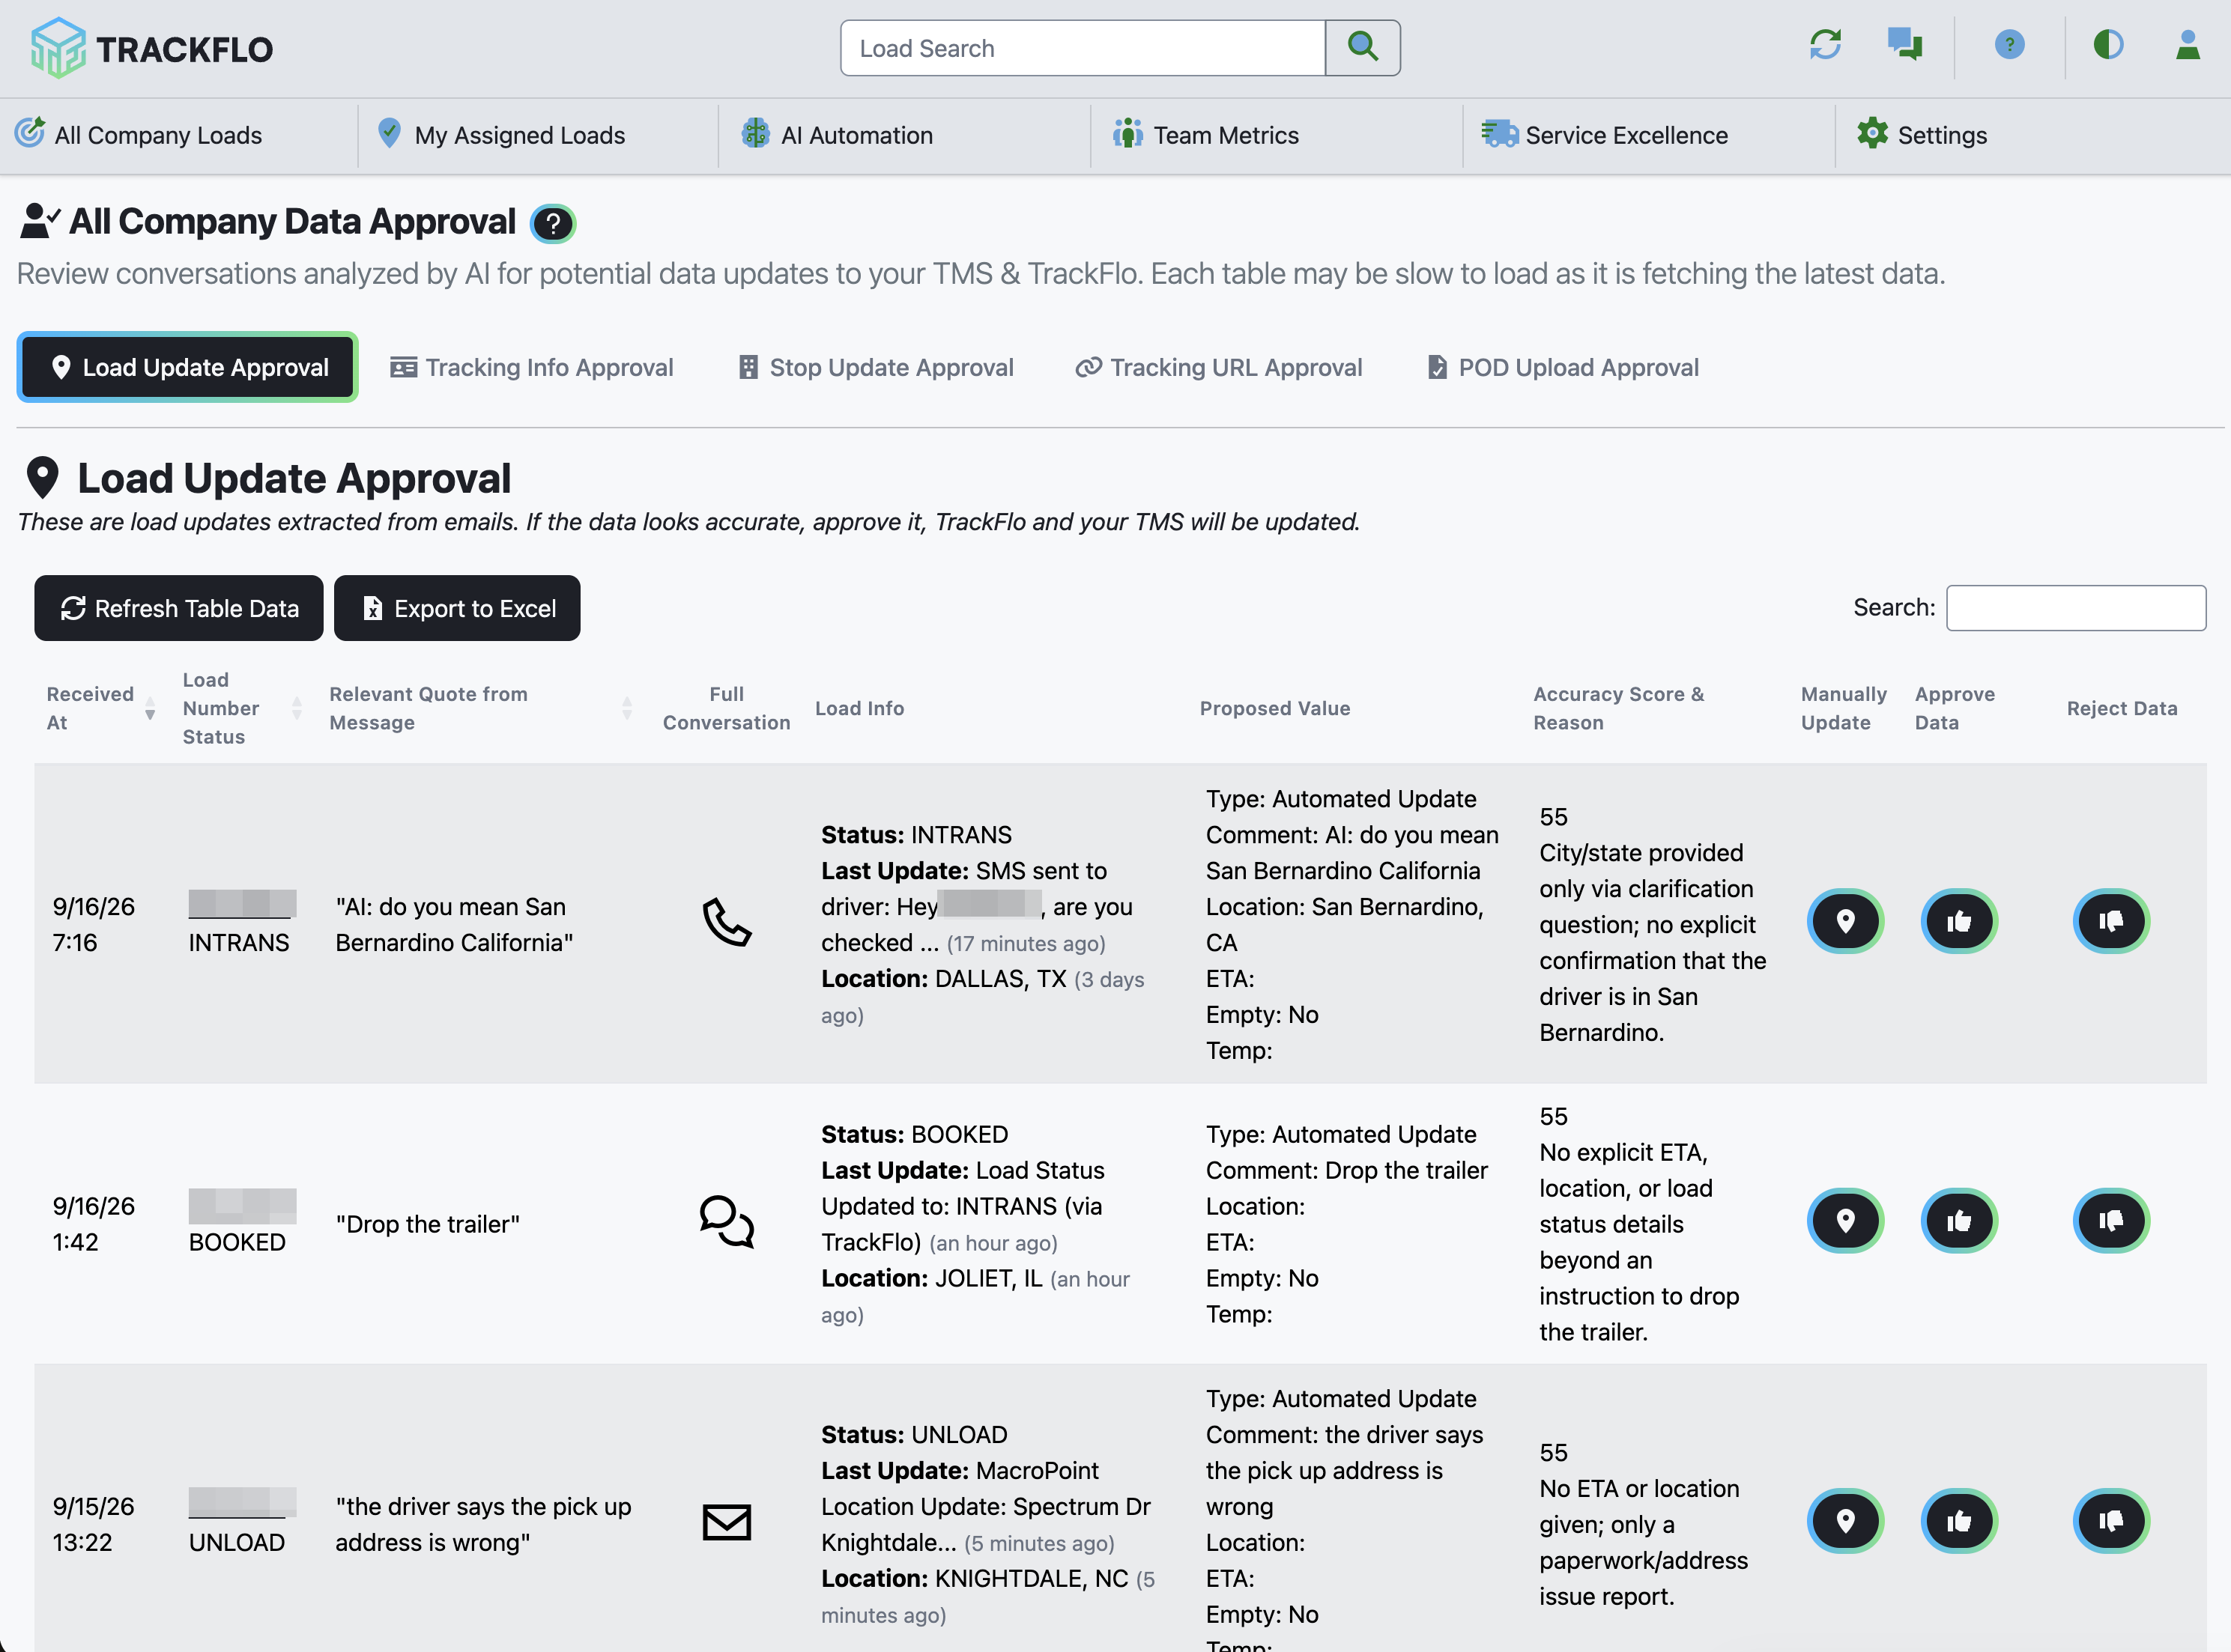This screenshot has width=2231, height=1652.
Task: Reject data for the UNLOAD pick up address row
Action: [2111, 1520]
